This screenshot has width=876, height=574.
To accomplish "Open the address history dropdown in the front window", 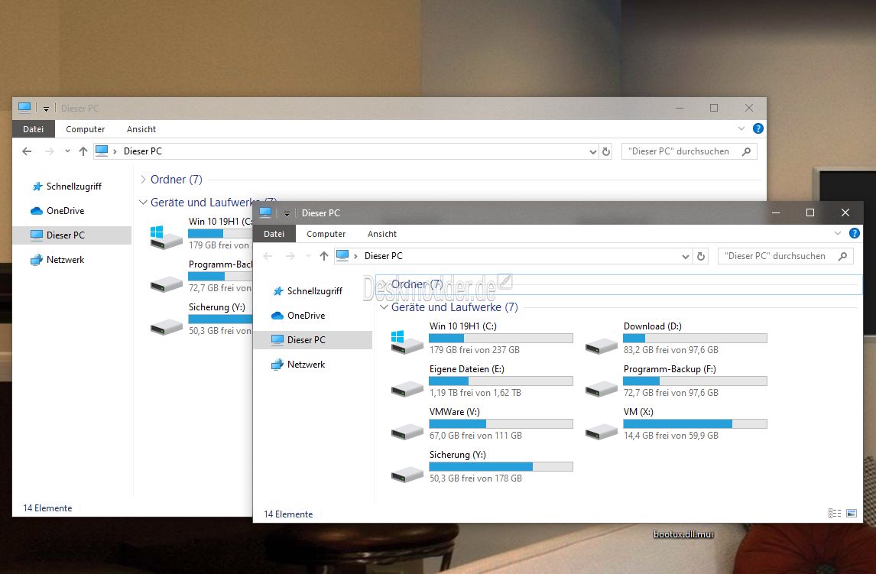I will [686, 256].
